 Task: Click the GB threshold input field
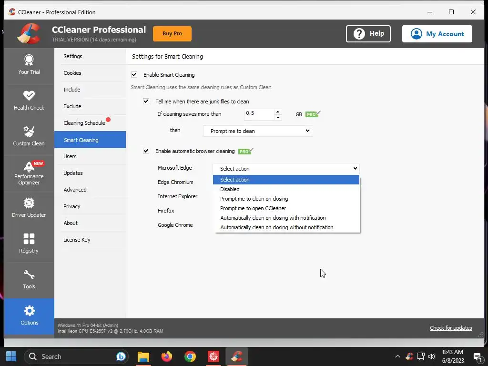[259, 114]
